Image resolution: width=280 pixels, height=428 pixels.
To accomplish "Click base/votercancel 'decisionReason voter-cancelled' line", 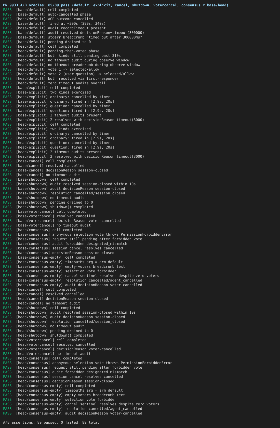I will click(62, 221).
